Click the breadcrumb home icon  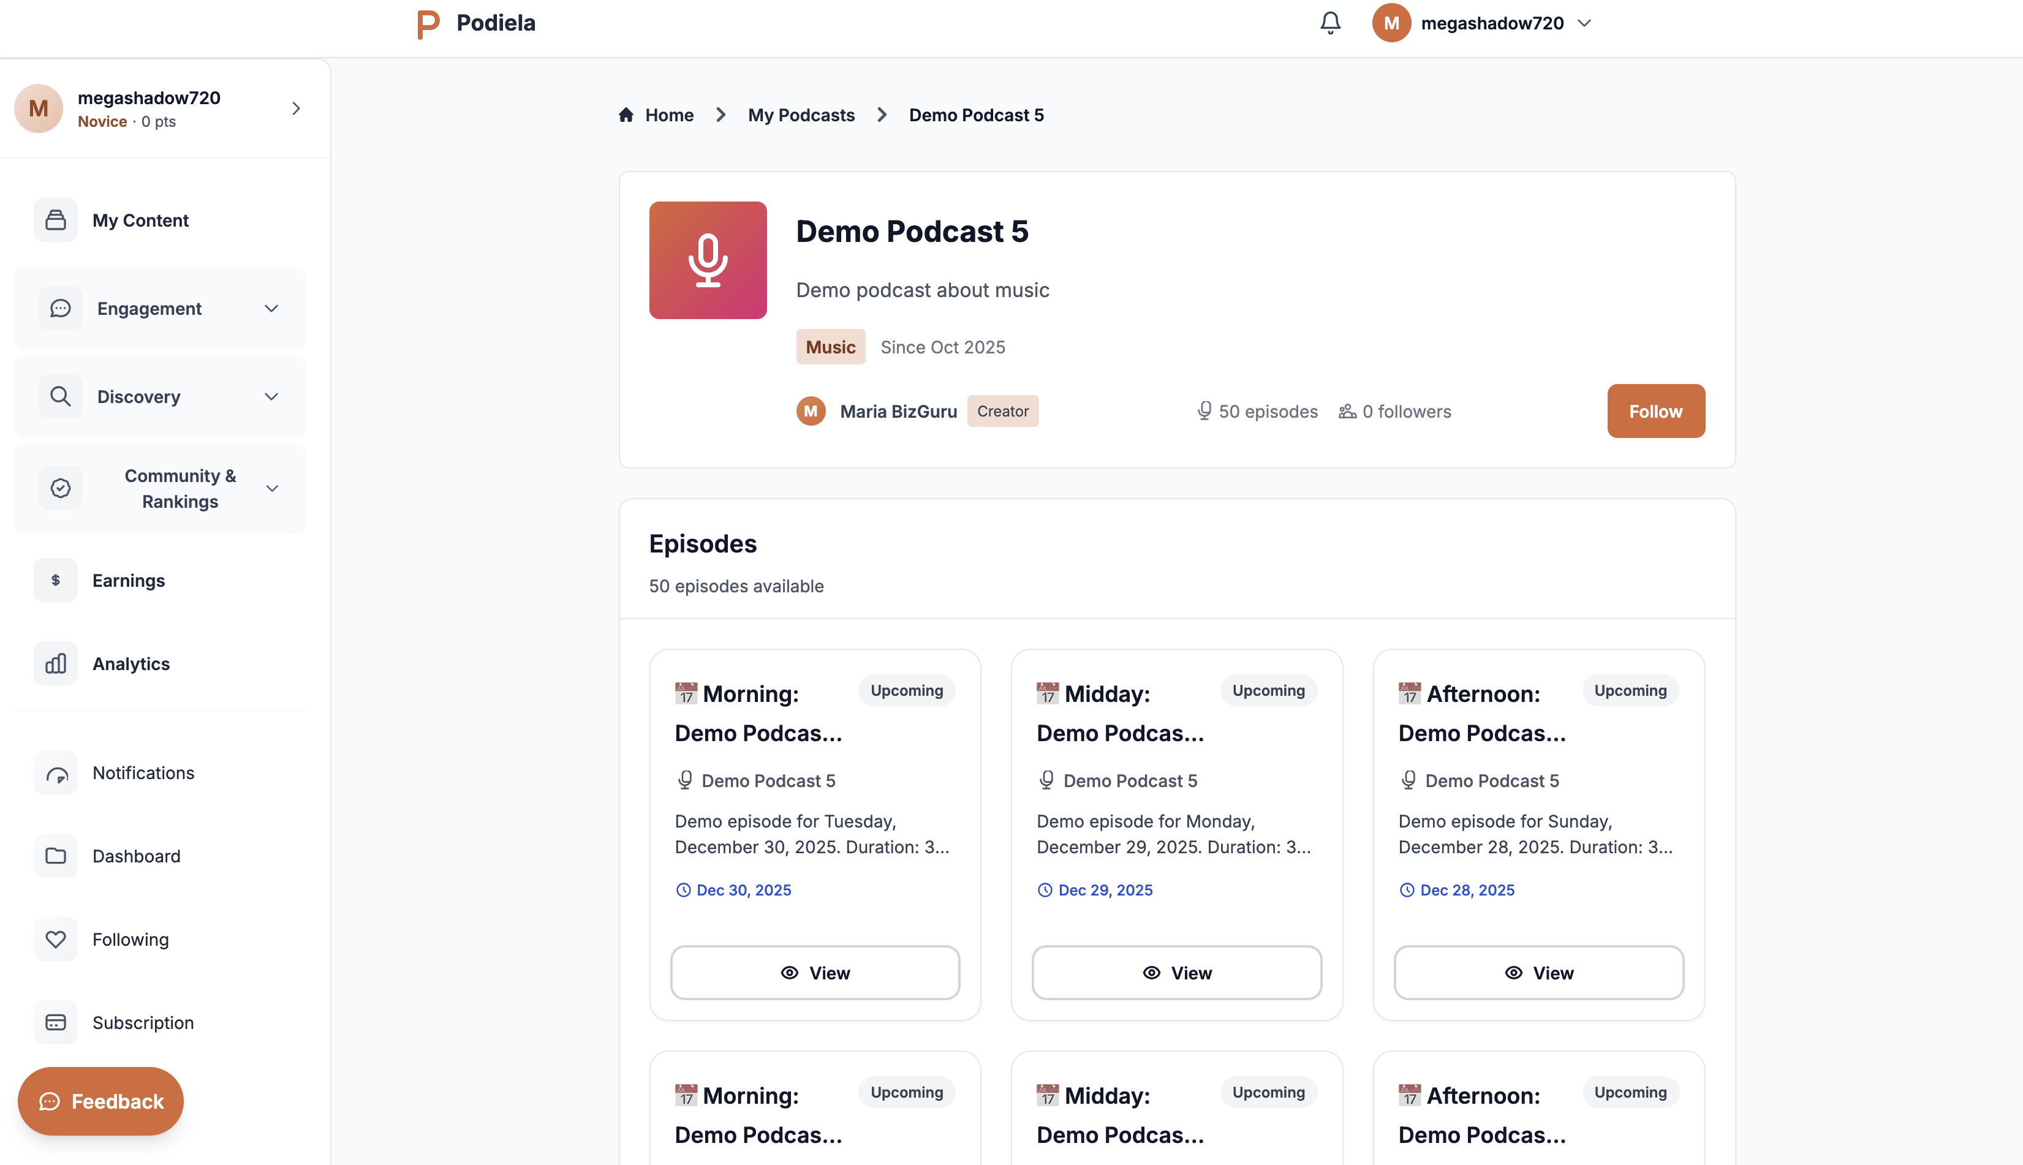click(x=627, y=115)
